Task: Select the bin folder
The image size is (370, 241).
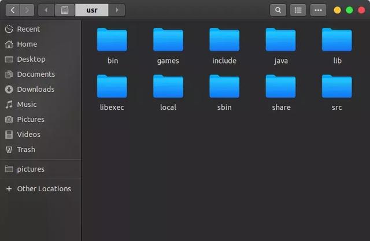Action: click(x=112, y=40)
